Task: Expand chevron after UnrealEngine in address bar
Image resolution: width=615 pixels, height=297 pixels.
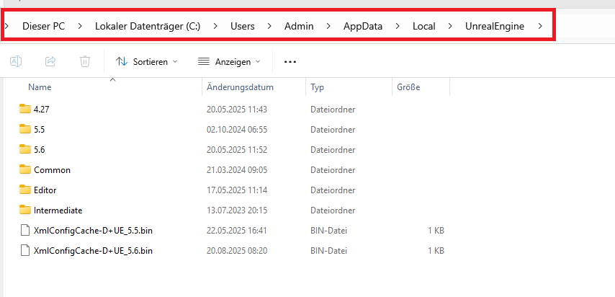Action: coord(540,27)
